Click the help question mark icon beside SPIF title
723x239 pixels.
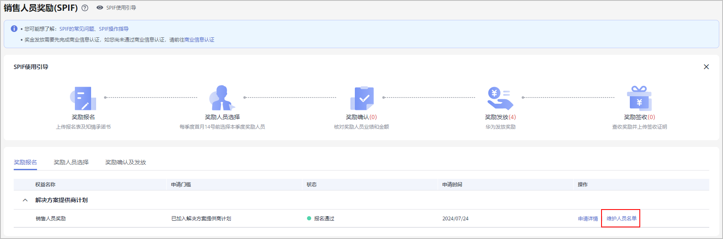(85, 8)
